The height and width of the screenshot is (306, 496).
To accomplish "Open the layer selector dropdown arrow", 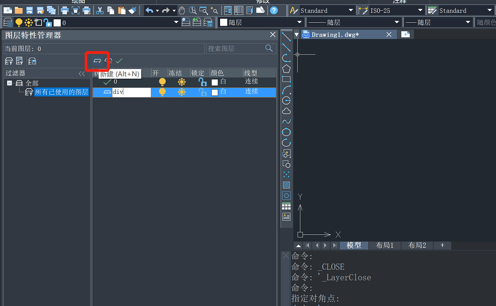I will pos(176,22).
